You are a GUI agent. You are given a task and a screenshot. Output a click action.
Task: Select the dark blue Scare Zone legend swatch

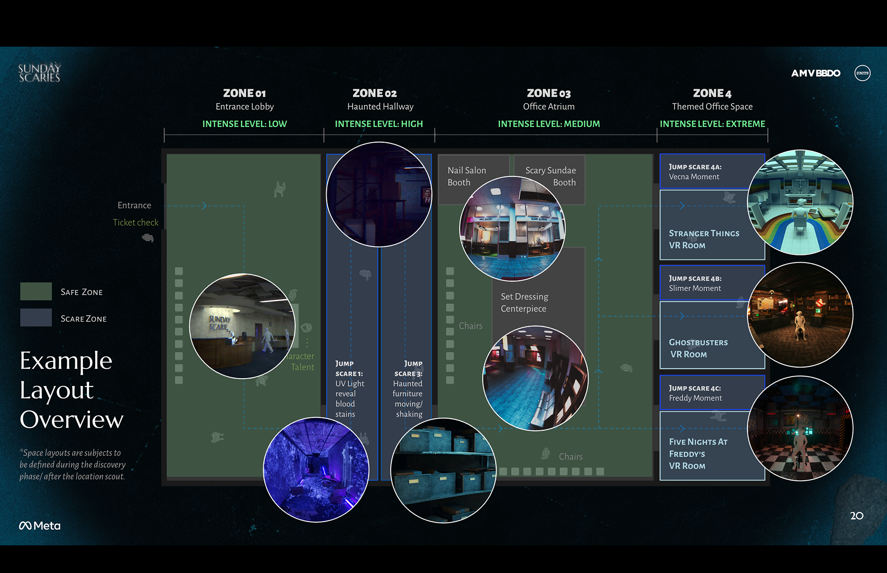[36, 318]
